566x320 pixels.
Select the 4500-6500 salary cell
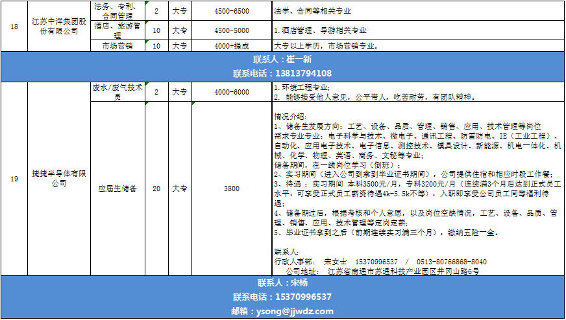pos(231,10)
